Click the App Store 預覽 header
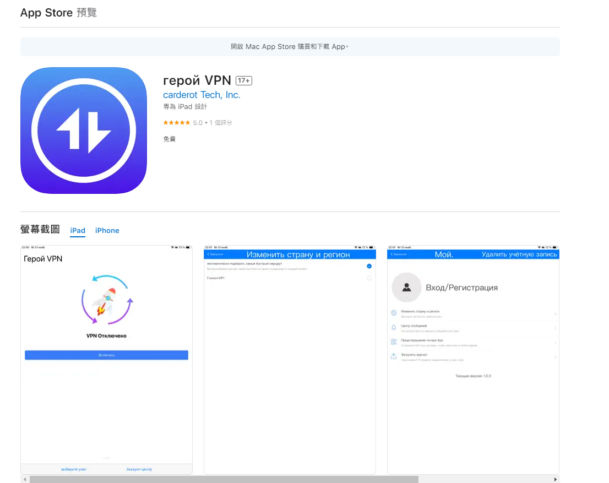The width and height of the screenshot is (609, 483). pos(58,13)
